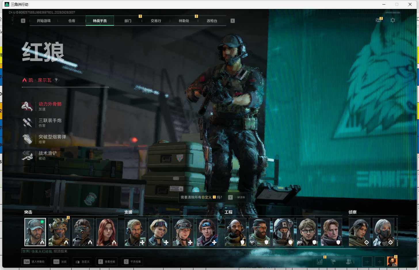Select the first 工程 operator, bald with headset
The image size is (419, 270).
point(235,232)
